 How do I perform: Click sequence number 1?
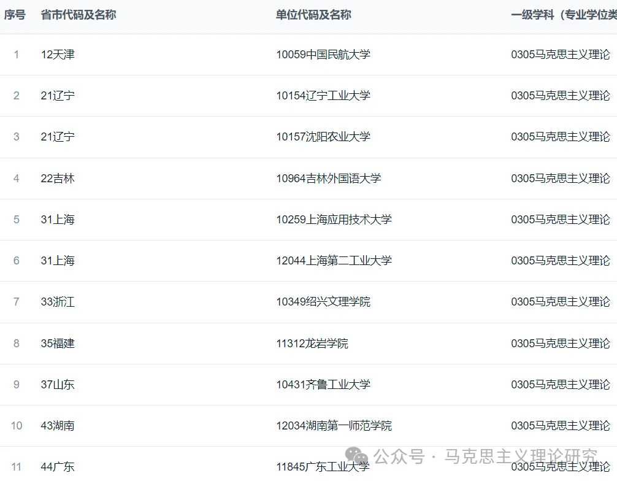(16, 55)
